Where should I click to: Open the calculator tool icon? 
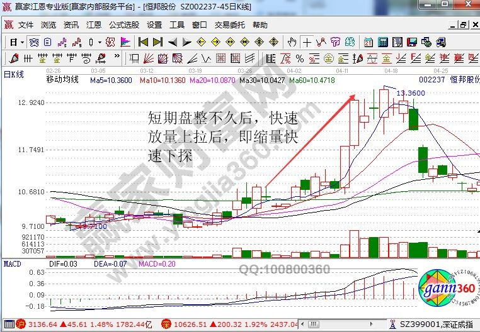tap(383, 42)
